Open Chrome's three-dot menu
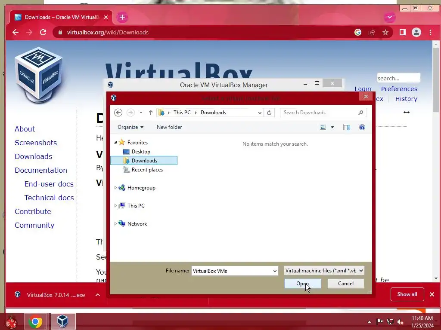This screenshot has height=330, width=441. coord(430,32)
